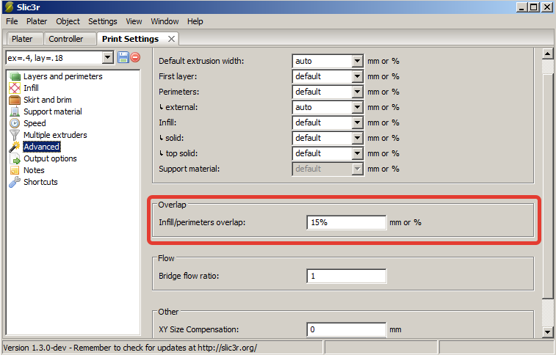Open the Help menu

[x=195, y=21]
